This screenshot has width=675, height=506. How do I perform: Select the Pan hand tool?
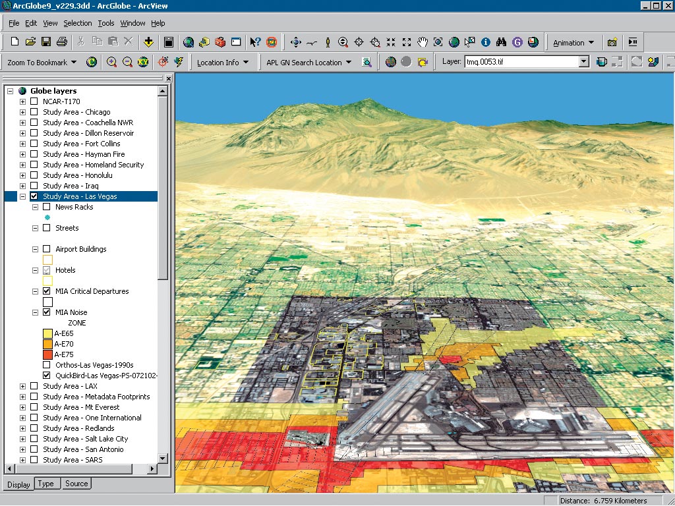click(423, 42)
